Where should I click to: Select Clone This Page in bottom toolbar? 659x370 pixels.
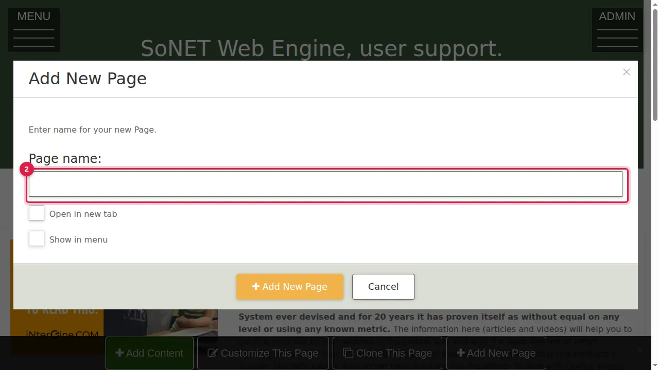pos(388,353)
